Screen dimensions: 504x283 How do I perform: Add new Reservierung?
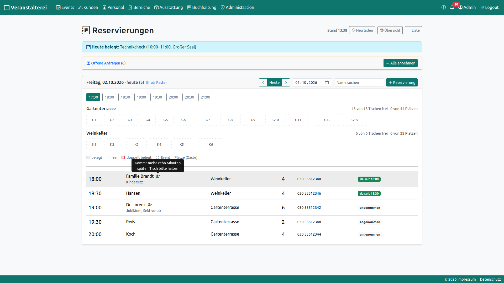(x=402, y=82)
